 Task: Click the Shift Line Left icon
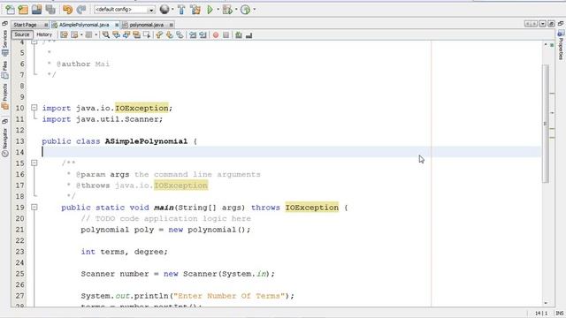pos(193,35)
